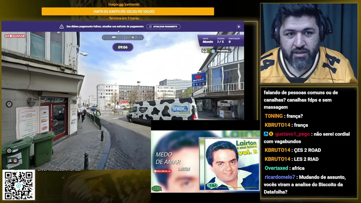Click the first player avatar near 746 playing
This screenshot has height=203, width=361.
pyautogui.click(x=204, y=51)
